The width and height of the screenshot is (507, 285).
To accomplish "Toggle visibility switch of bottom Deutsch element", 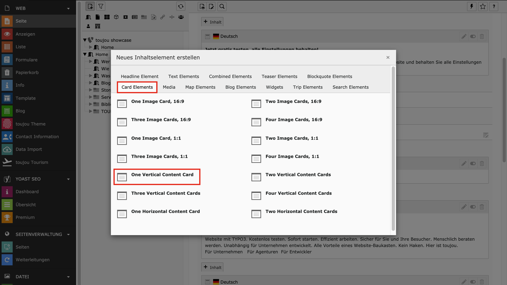I will point(473,282).
